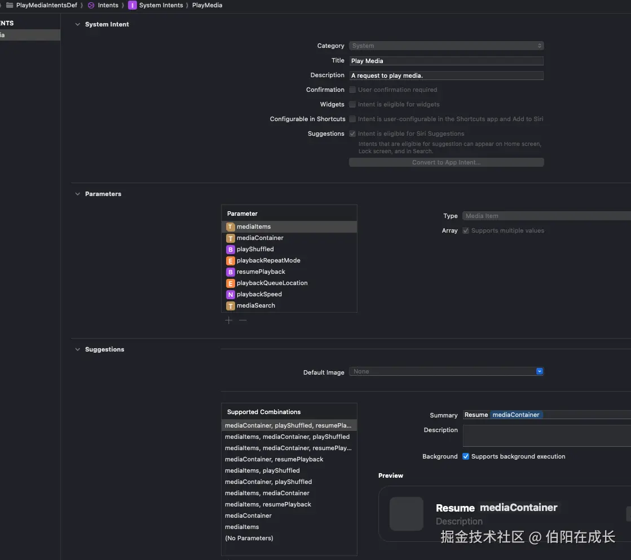
Task: Open PlayMedia in the breadcrumb path
Action: coord(208,5)
